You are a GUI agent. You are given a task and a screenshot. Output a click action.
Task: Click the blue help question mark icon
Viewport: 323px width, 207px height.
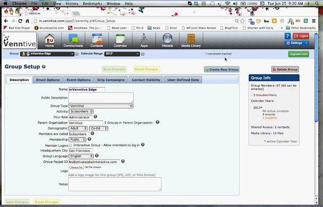click(x=287, y=36)
